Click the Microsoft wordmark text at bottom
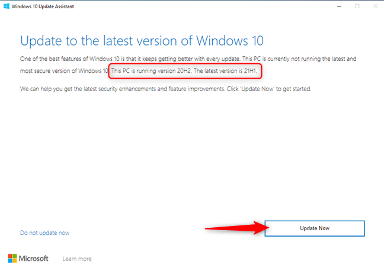This screenshot has height=268, width=384. (34, 259)
